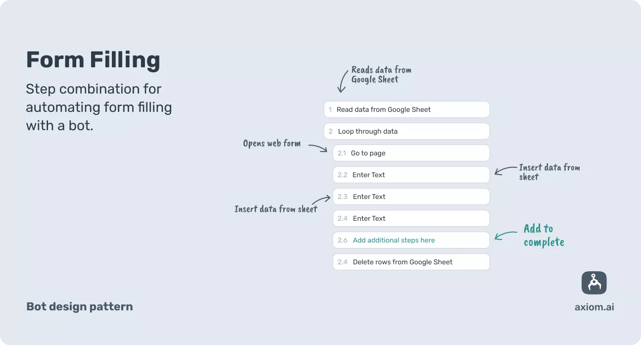Select the 2.2 Enter Text step

click(x=411, y=175)
